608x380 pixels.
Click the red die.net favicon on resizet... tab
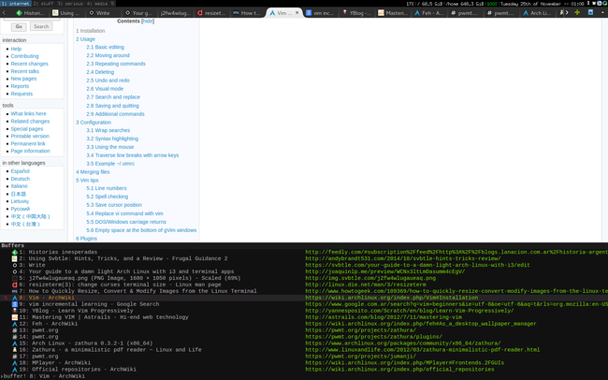click(x=199, y=13)
